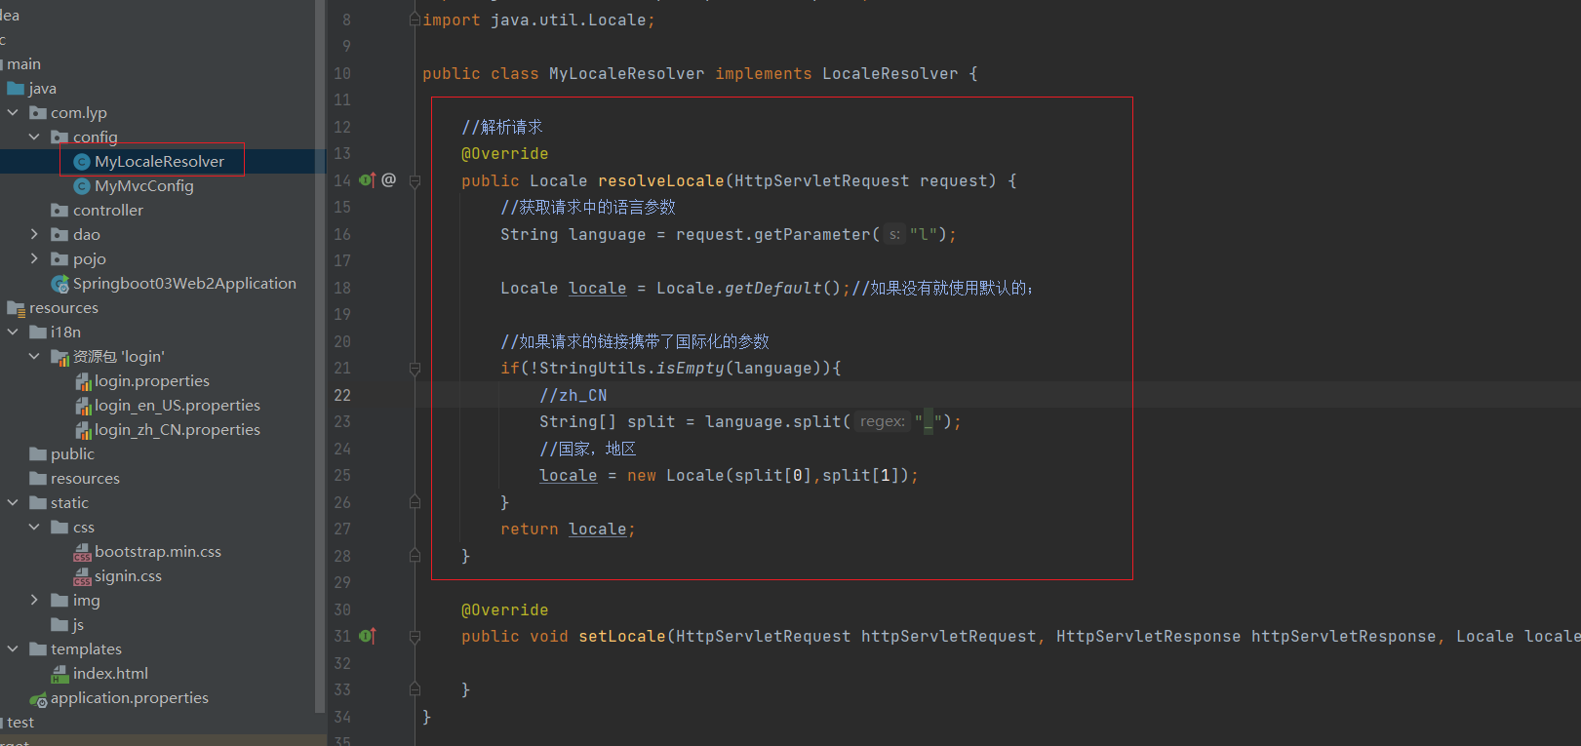This screenshot has width=1581, height=746.
Task: Select the config package folder icon
Action: pos(60,137)
